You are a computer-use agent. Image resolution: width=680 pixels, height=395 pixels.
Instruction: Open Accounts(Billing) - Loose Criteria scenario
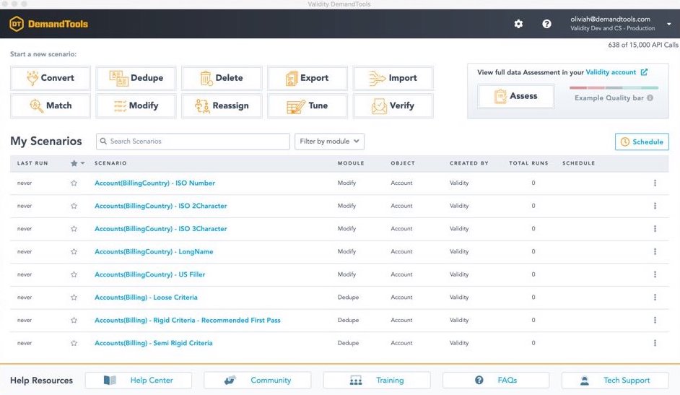[x=146, y=298]
